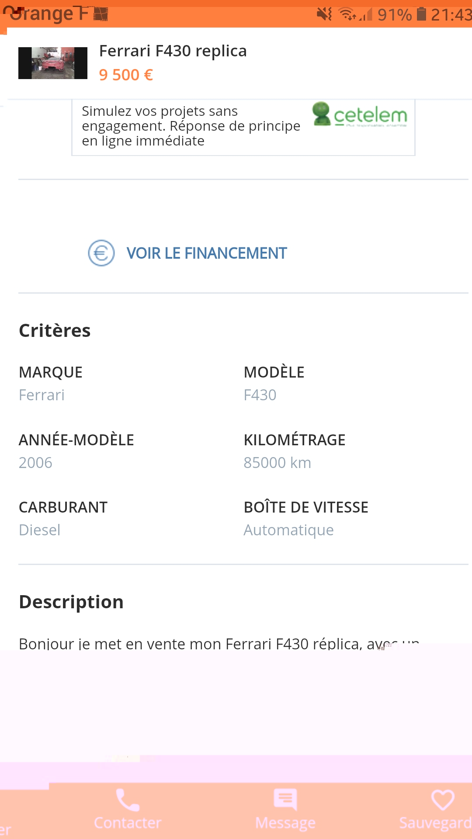
Task: Tap the phone icon to contact seller
Action: [x=128, y=800]
